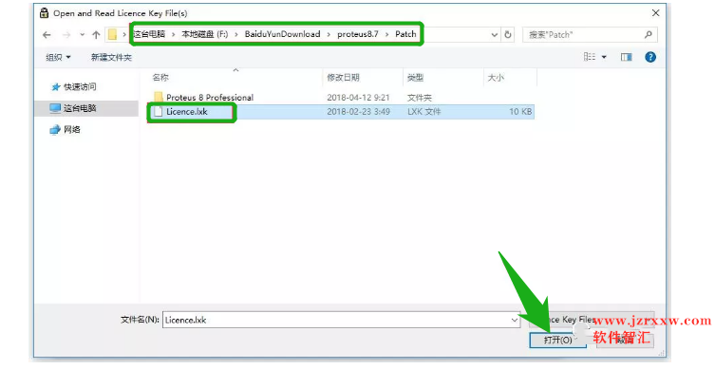Viewport: 715px width, 369px height.
Task: Select BaiduYunDownload in the address path
Action: coord(282,34)
